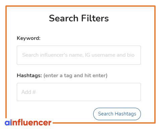161x129 pixels.
Task: Click the orange 'nfluencer' logo text
Action: pos(32,123)
